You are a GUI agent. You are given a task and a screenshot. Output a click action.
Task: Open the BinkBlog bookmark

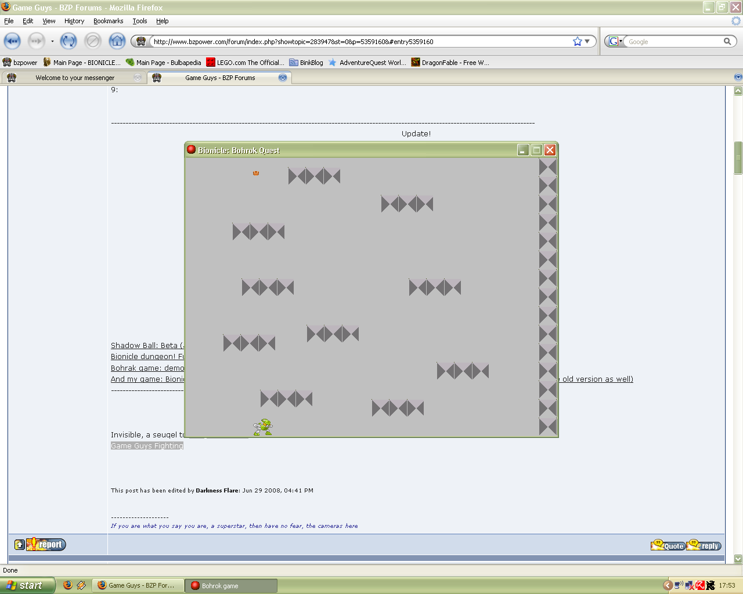point(306,63)
